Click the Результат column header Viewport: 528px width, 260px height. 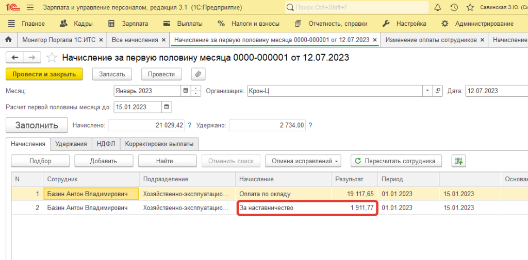coord(355,180)
